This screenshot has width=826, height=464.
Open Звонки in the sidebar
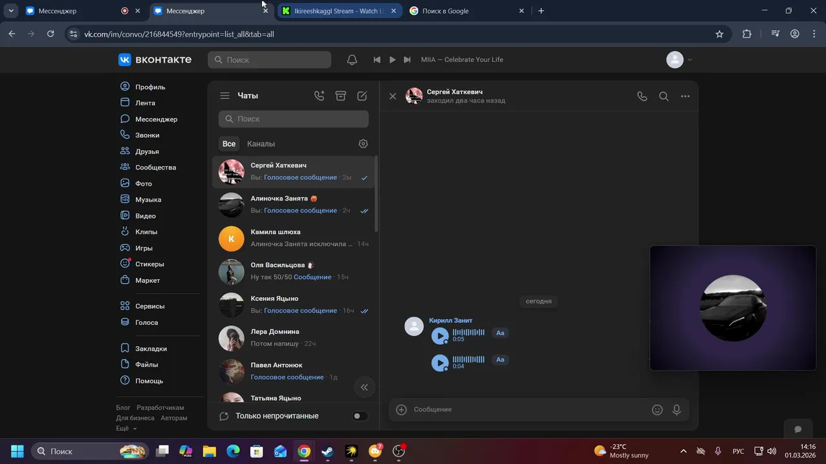coord(147,135)
